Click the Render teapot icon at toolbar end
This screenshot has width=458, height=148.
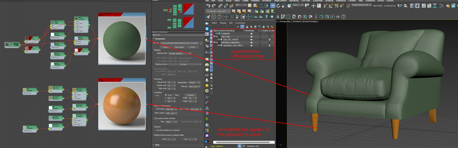[453, 6]
